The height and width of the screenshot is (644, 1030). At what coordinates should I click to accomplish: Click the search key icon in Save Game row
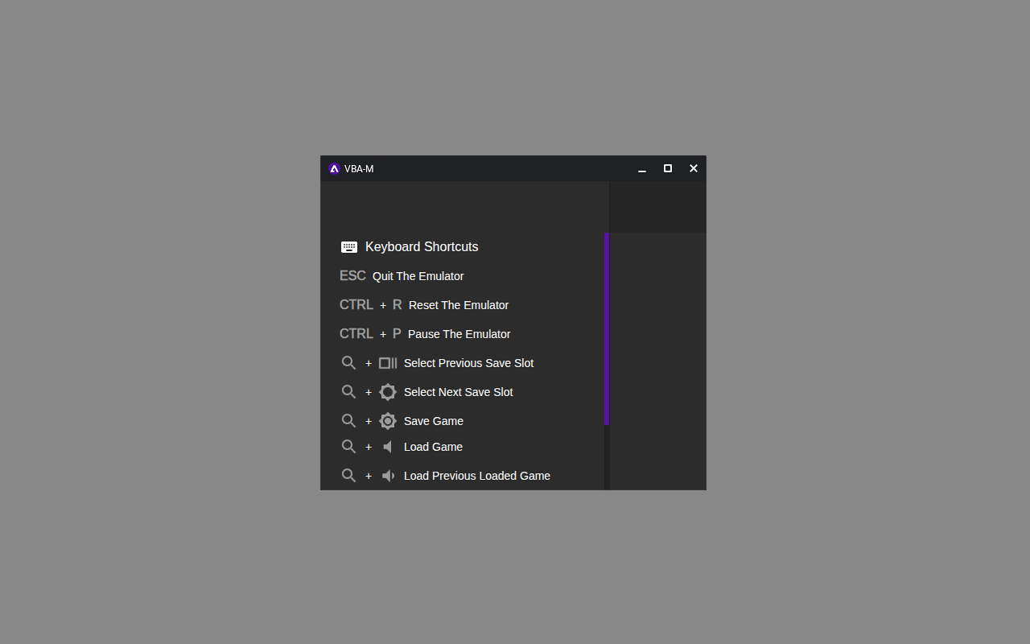point(348,421)
